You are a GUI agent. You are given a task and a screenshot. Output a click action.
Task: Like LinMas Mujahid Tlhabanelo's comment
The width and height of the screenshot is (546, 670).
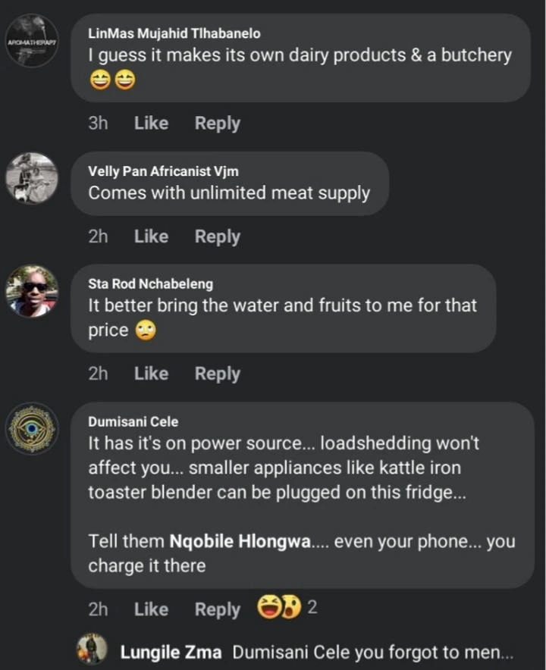pyautogui.click(x=152, y=123)
